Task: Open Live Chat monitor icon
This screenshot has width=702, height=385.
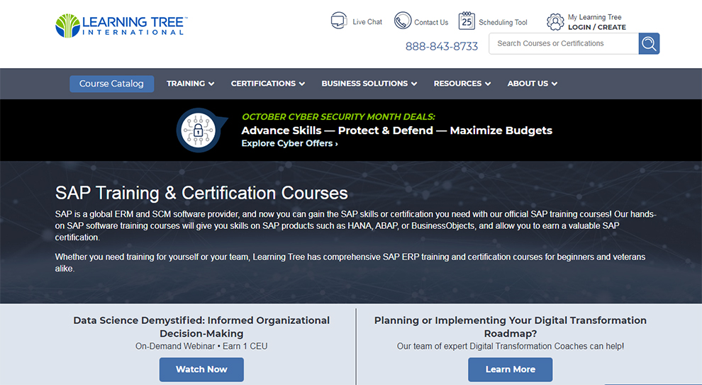Action: (339, 21)
